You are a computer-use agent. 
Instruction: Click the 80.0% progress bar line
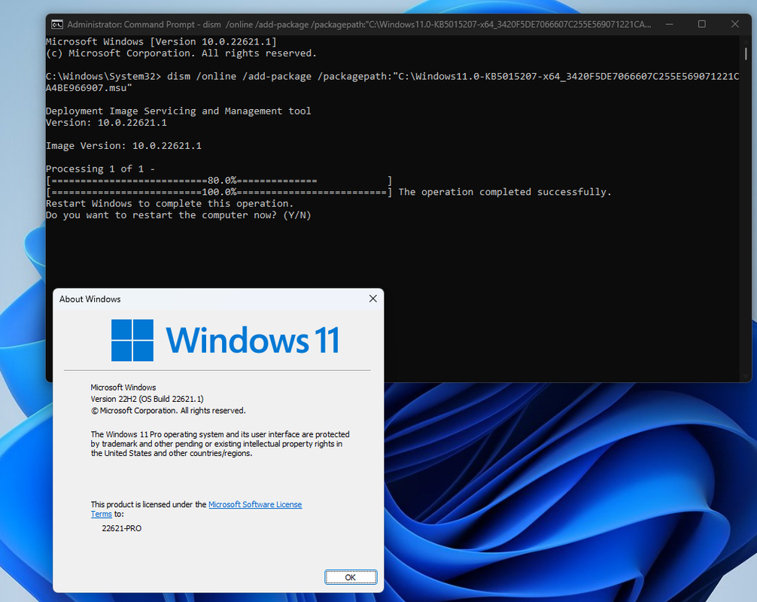pos(219,181)
